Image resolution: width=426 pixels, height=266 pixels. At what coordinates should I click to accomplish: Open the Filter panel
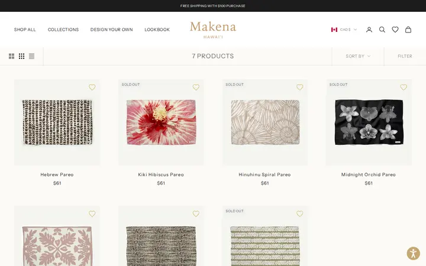coord(405,56)
